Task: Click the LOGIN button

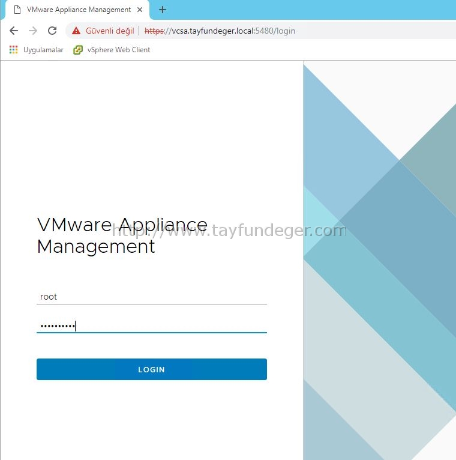Action: click(x=152, y=369)
